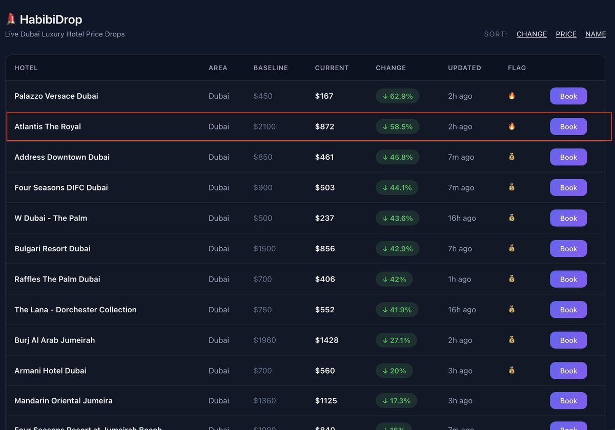Click the 27.1% drop badge
Image resolution: width=615 pixels, height=430 pixels.
[396, 340]
